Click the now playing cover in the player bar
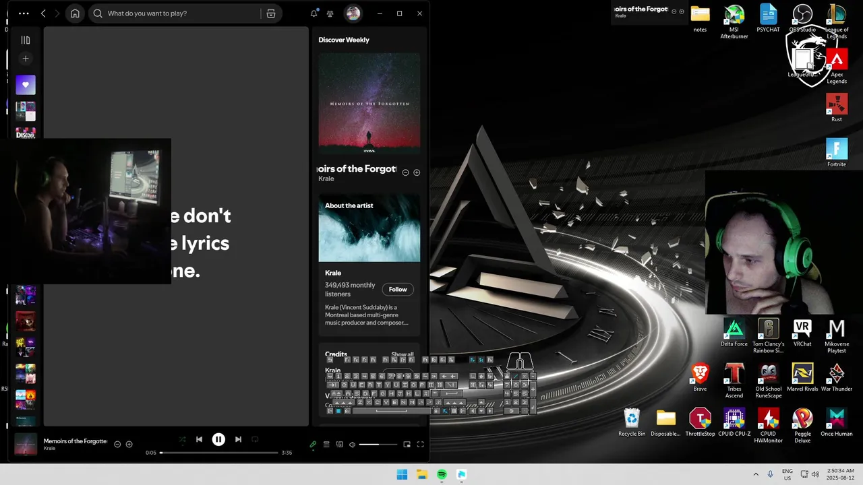The image size is (863, 485). pos(26,445)
